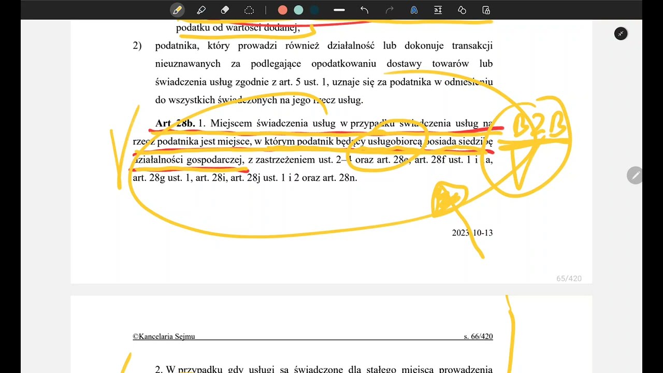Choose the coral red pen color

[282, 10]
